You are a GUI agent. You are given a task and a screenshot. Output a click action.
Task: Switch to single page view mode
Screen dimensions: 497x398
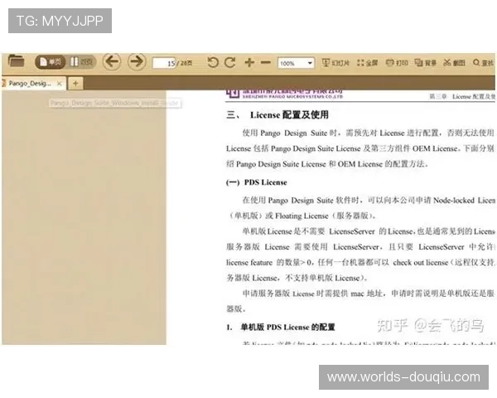pos(51,62)
